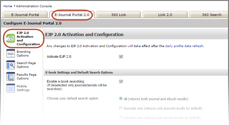The image size is (229, 125).
Task: Open Mobile Settings text in sidebar
Action: pos(23,88)
